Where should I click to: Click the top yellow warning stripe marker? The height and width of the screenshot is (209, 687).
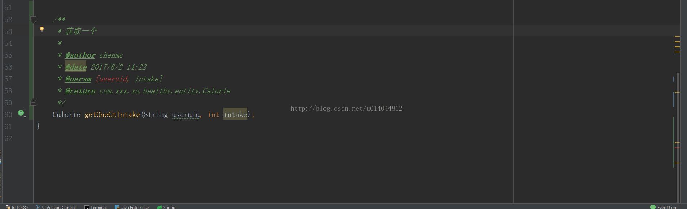(x=677, y=37)
